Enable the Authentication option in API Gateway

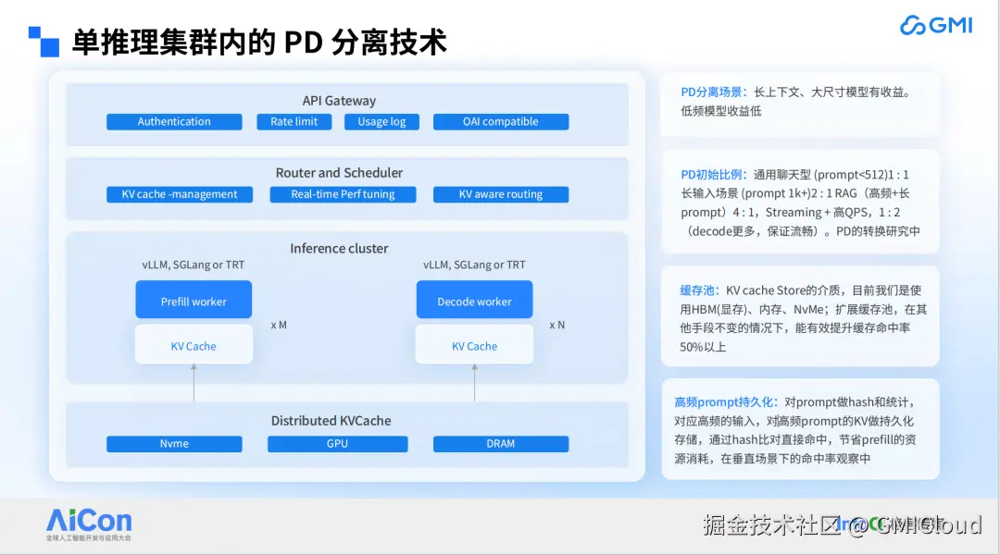coord(174,121)
